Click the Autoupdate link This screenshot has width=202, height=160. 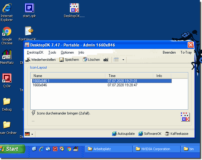pos(126,134)
